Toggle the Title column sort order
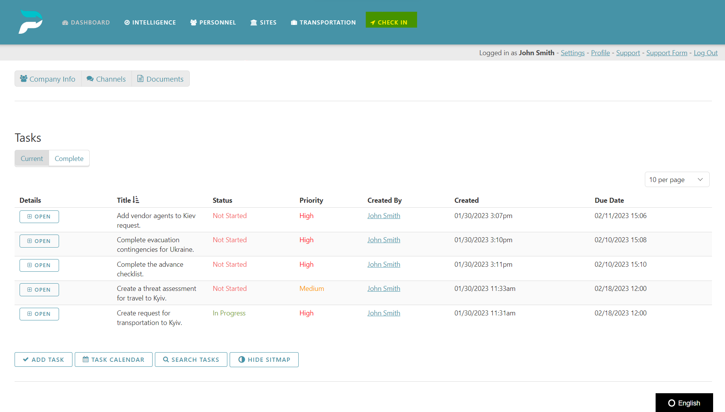Screen dimensions: 725x412 pyautogui.click(x=135, y=199)
